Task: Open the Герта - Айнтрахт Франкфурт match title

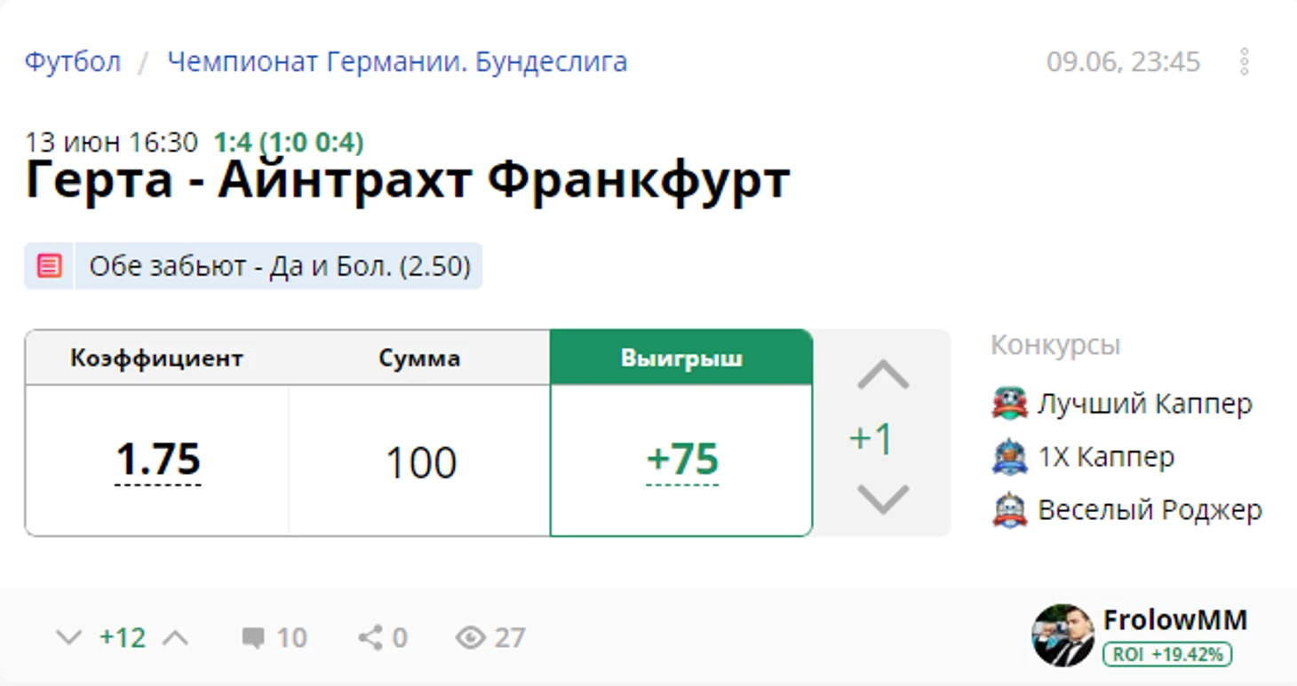Action: [x=408, y=180]
